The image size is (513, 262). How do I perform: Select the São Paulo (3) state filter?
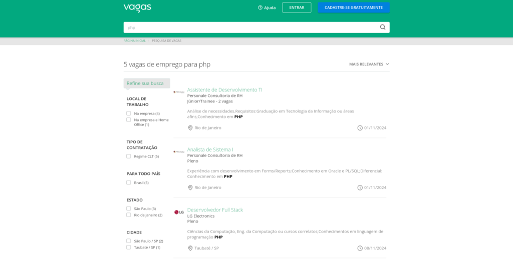[129, 208]
